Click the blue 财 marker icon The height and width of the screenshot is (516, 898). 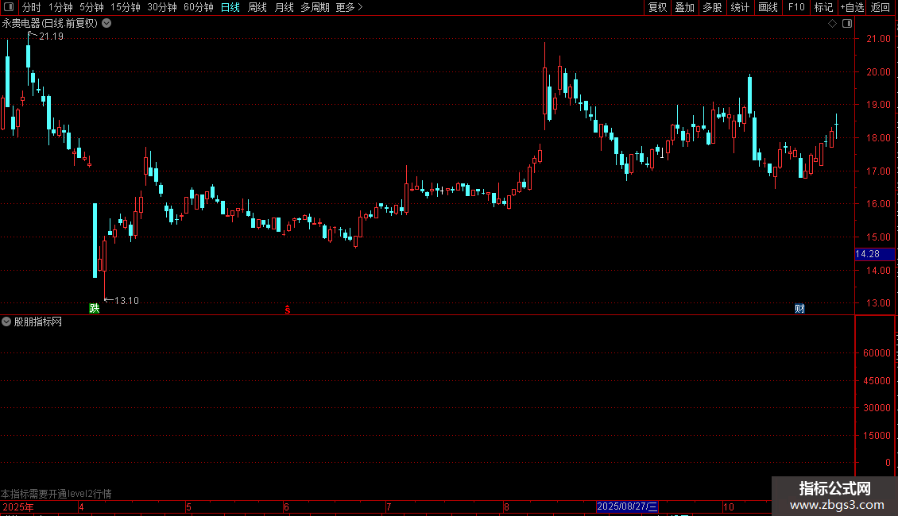click(799, 309)
